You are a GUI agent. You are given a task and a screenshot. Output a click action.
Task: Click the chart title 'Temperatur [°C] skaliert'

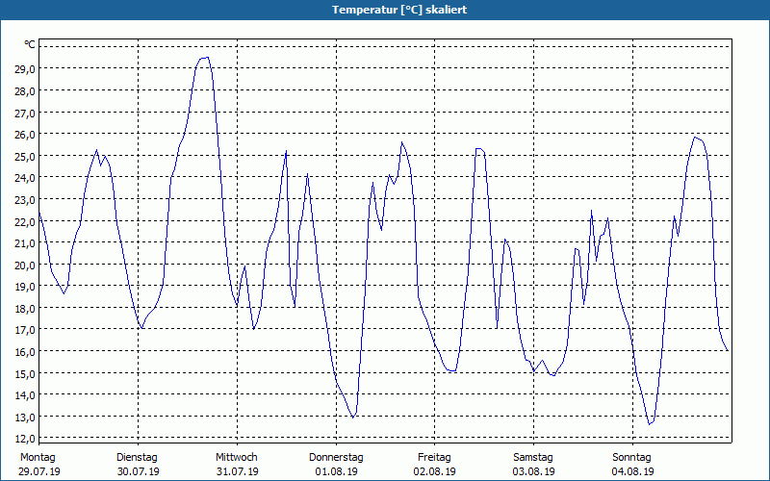[399, 10]
